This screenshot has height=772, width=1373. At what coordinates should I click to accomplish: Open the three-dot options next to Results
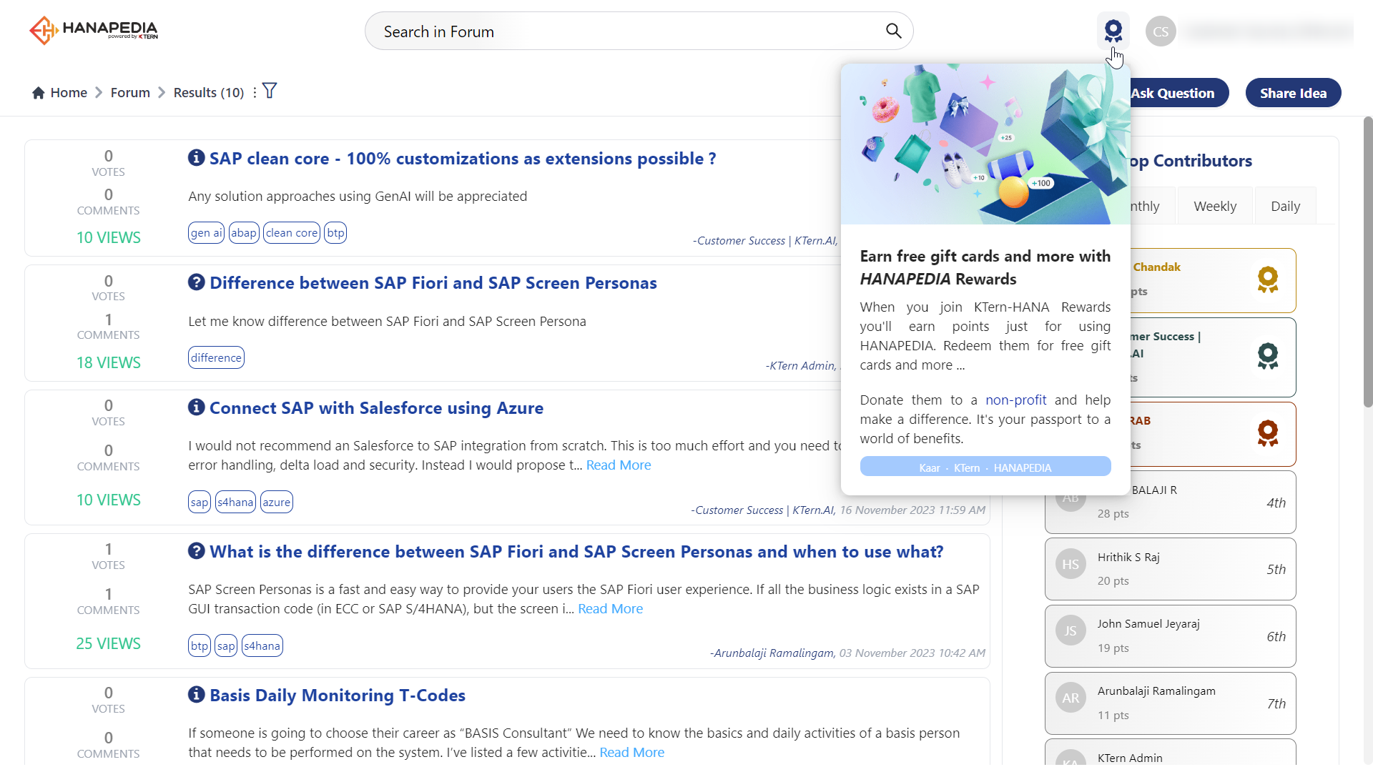tap(255, 93)
